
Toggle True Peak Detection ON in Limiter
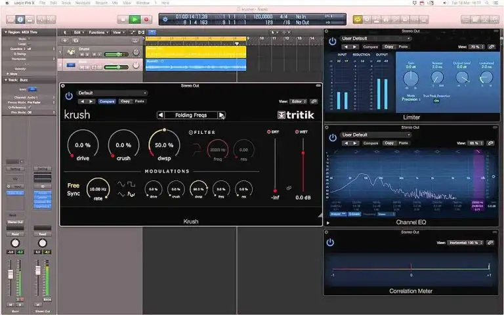tap(436, 101)
